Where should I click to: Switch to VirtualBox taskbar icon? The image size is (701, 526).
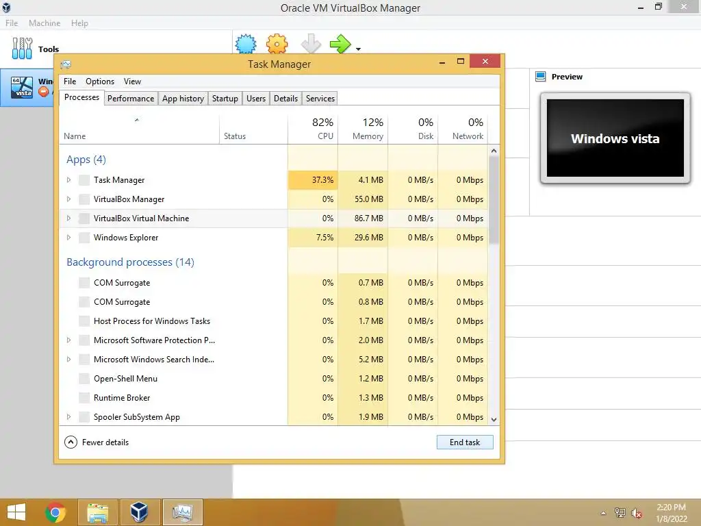click(139, 512)
